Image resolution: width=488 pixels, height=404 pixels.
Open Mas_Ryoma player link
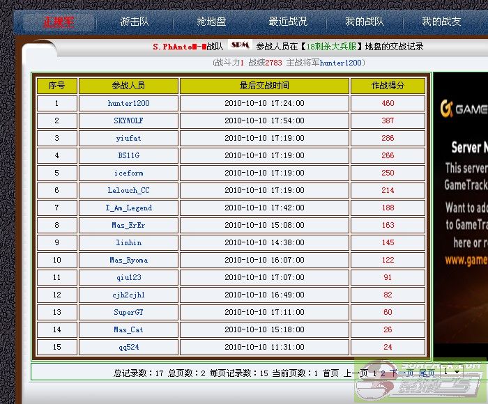click(128, 260)
